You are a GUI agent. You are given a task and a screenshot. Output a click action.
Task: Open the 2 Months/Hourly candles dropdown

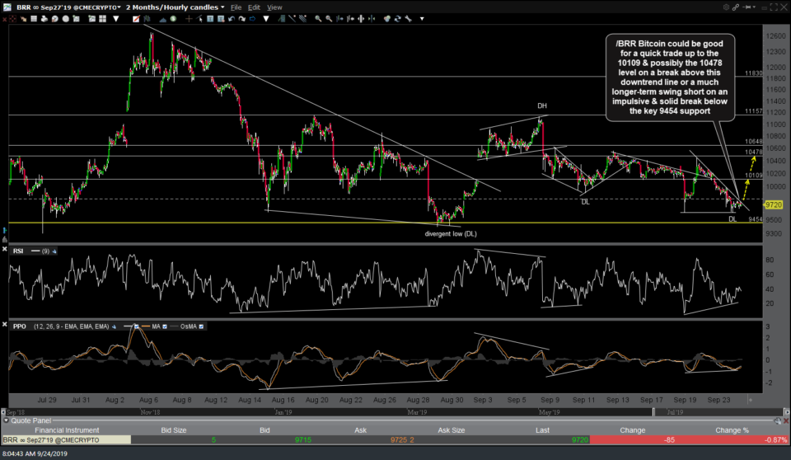click(x=222, y=7)
